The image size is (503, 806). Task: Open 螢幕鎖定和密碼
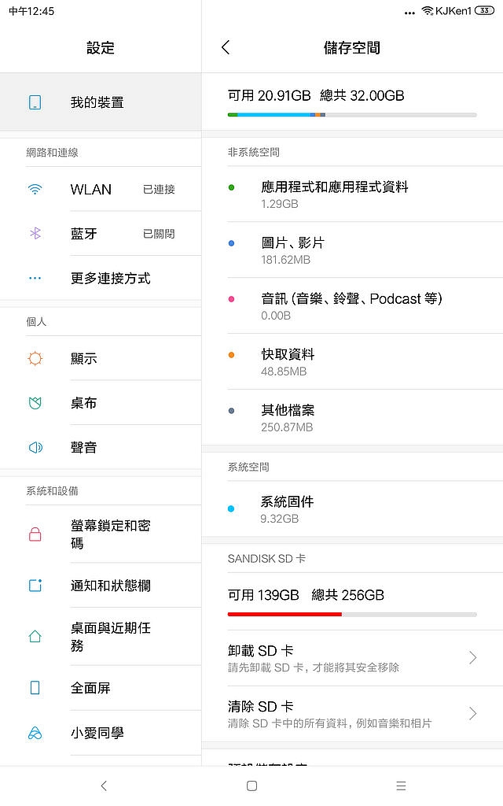pyautogui.click(x=101, y=534)
